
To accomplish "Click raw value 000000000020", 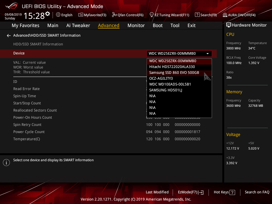I will point(187,139).
